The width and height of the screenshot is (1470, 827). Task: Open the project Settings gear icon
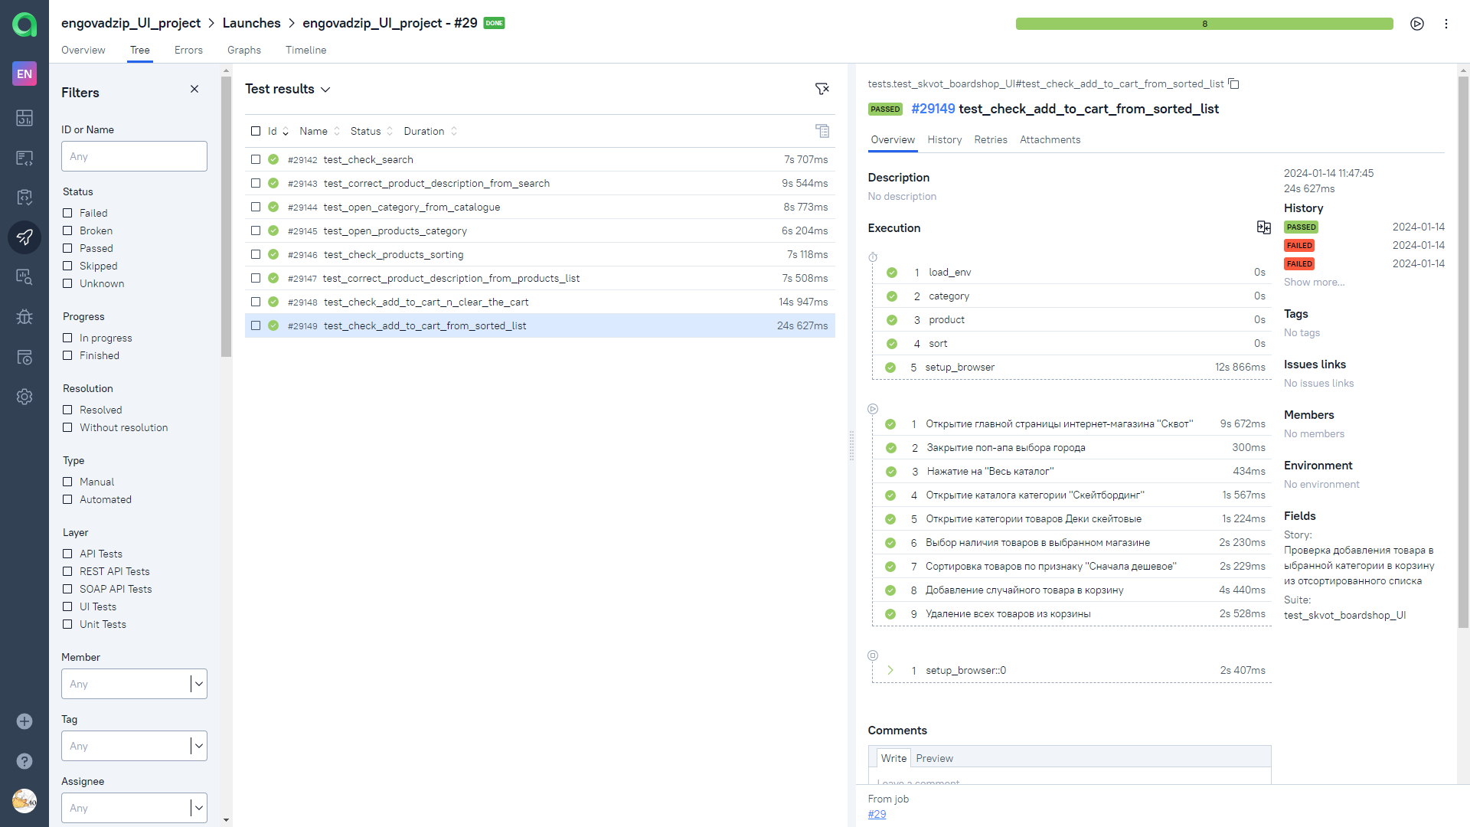pyautogui.click(x=24, y=397)
